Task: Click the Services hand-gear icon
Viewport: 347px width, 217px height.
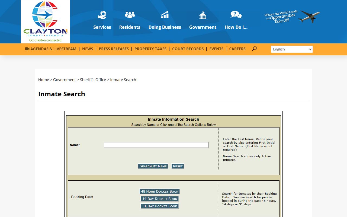Action: [x=102, y=15]
